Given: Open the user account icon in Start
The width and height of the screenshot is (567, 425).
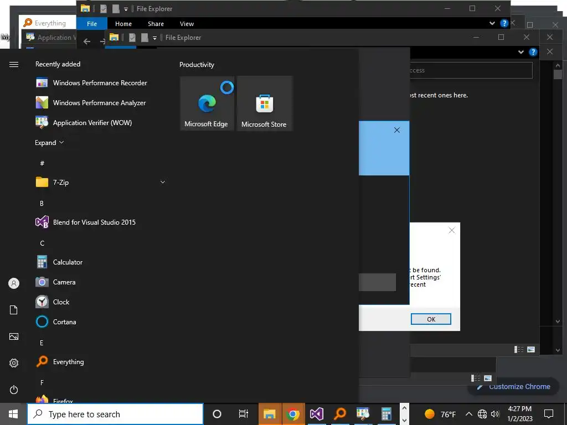Looking at the screenshot, I should [14, 283].
